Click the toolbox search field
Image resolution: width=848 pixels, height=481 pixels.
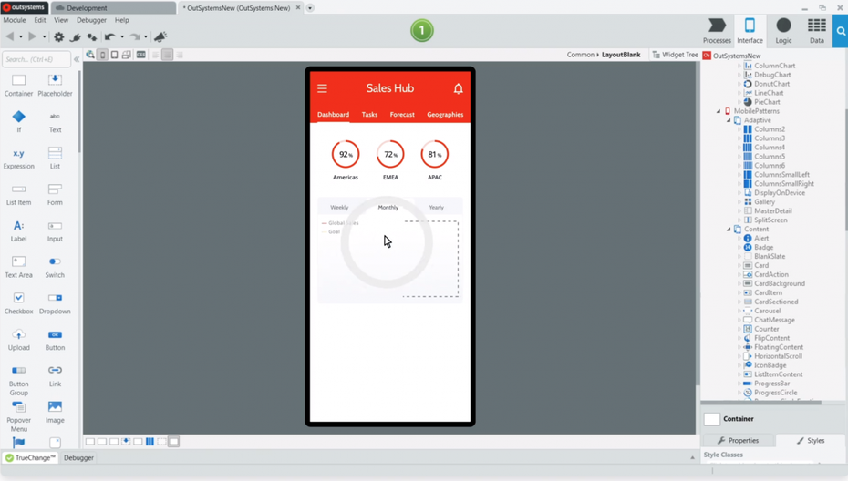pyautogui.click(x=36, y=59)
